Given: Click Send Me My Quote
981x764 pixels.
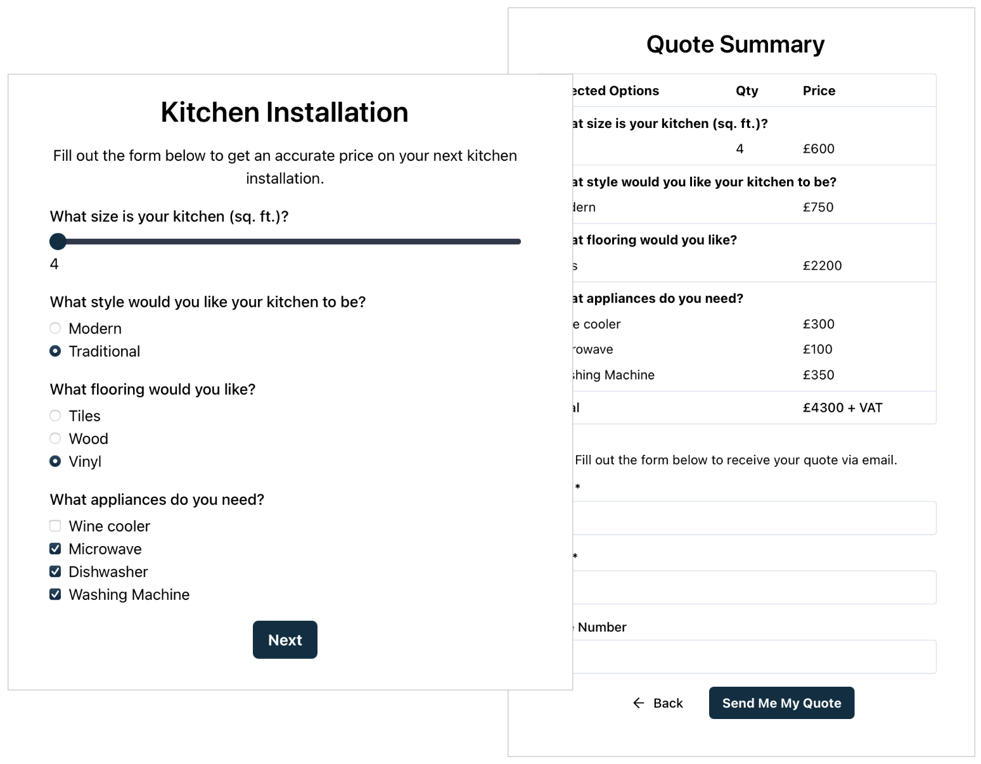Looking at the screenshot, I should (x=781, y=703).
